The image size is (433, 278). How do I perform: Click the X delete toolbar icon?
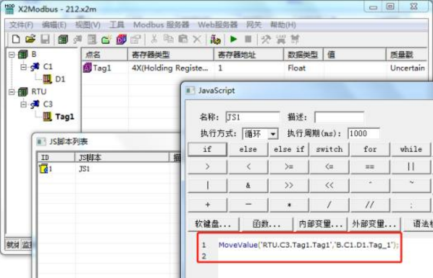click(197, 39)
